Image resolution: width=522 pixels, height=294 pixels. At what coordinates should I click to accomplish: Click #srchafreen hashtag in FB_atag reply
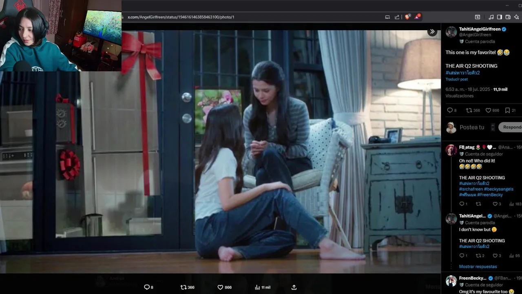pyautogui.click(x=471, y=189)
